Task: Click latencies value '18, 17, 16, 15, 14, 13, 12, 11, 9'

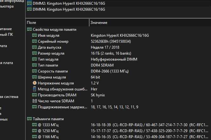Action: 114,107
